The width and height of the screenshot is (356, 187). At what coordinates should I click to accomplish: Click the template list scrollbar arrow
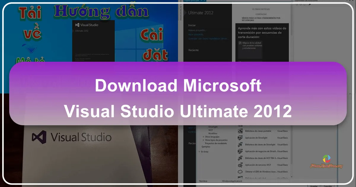tap(291, 177)
